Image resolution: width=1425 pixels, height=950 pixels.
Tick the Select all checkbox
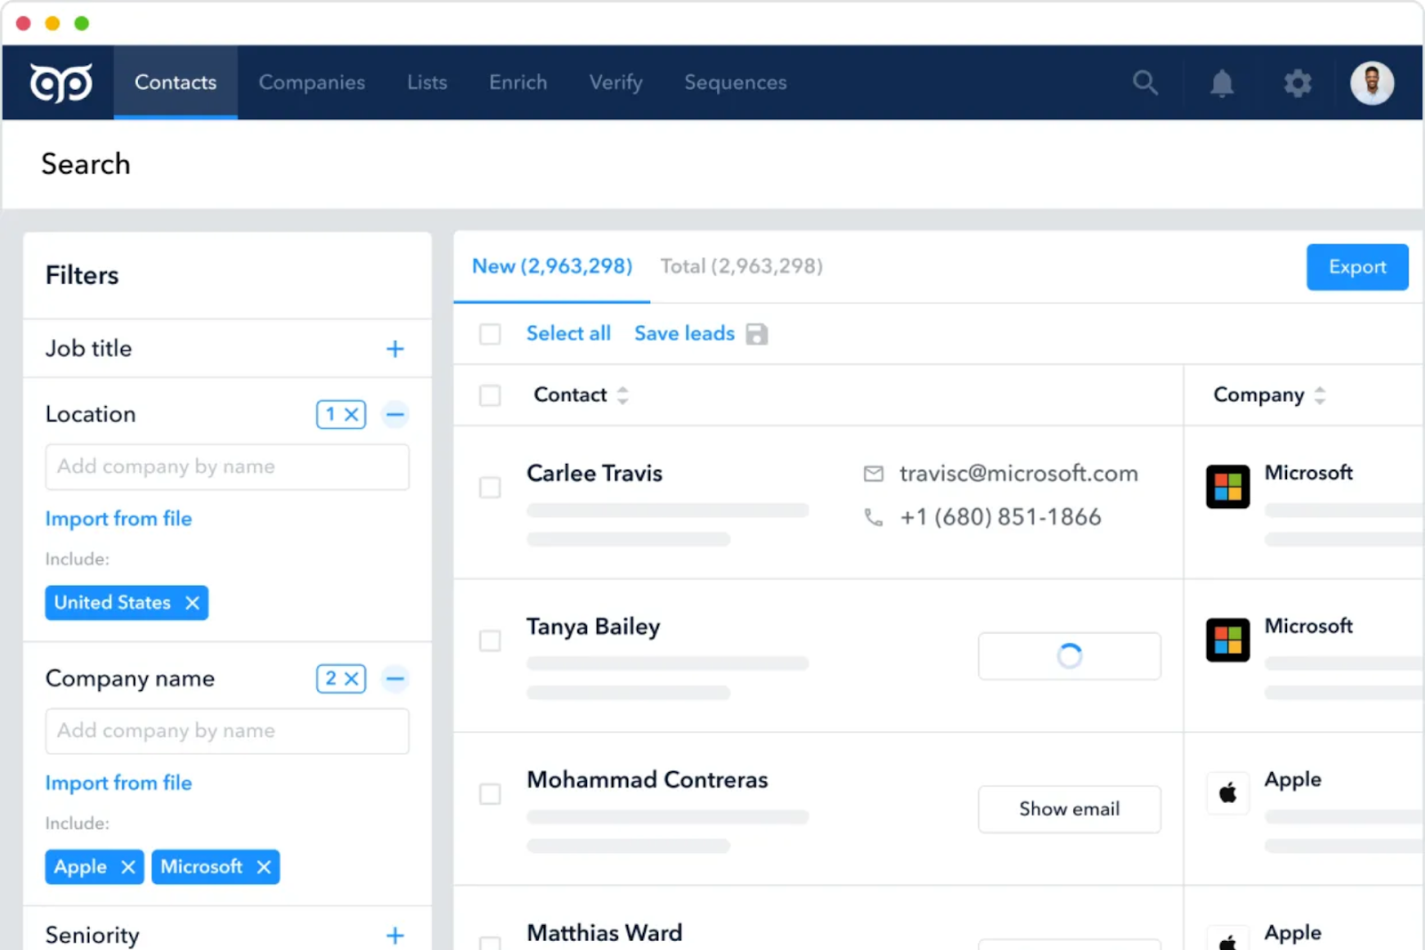(490, 334)
